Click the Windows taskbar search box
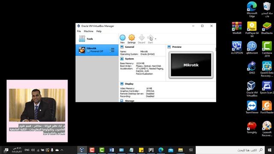 230,150
